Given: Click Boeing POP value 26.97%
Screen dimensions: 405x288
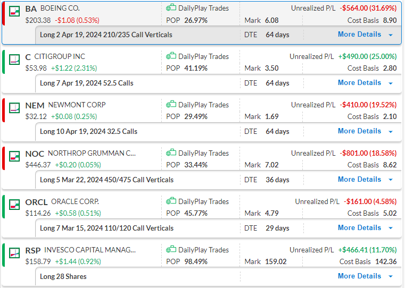Looking at the screenshot, I should click(x=196, y=20).
